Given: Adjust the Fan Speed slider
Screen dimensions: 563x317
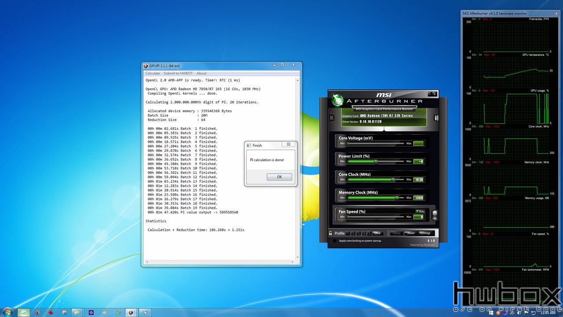Looking at the screenshot, I should point(375,217).
